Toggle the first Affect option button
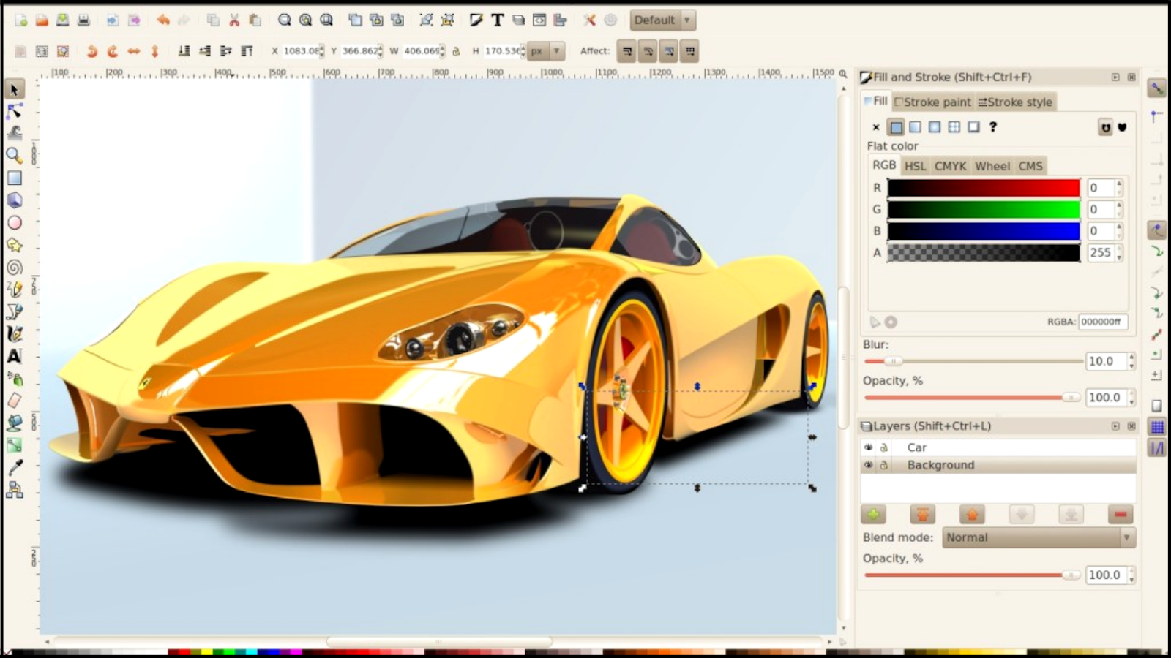The width and height of the screenshot is (1171, 658). [x=627, y=51]
